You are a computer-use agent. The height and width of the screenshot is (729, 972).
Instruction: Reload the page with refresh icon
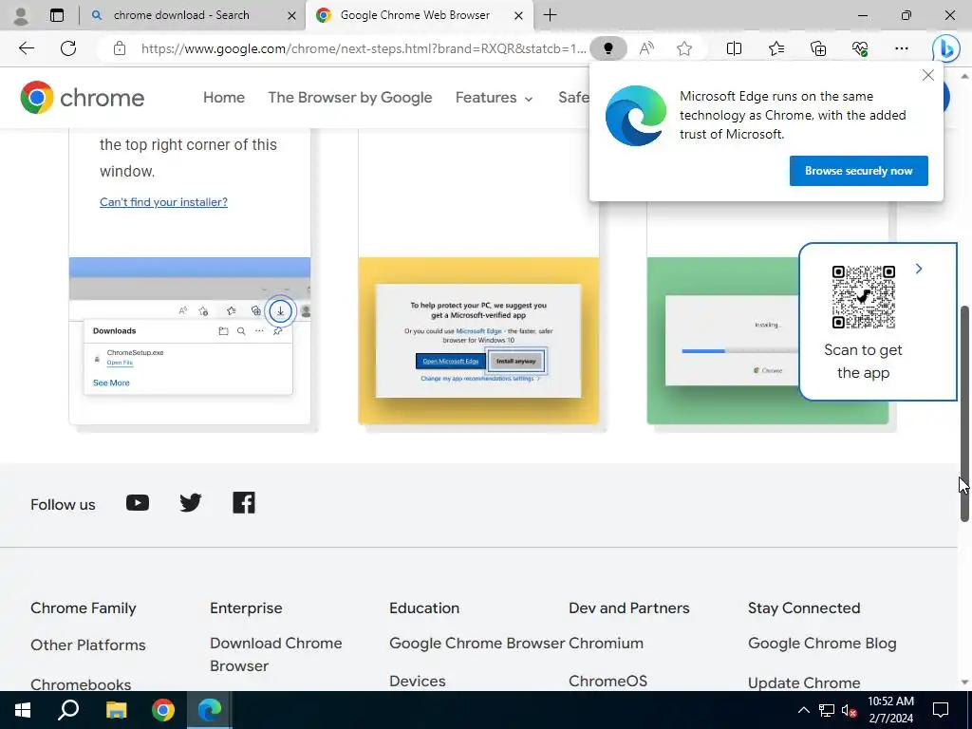click(68, 48)
